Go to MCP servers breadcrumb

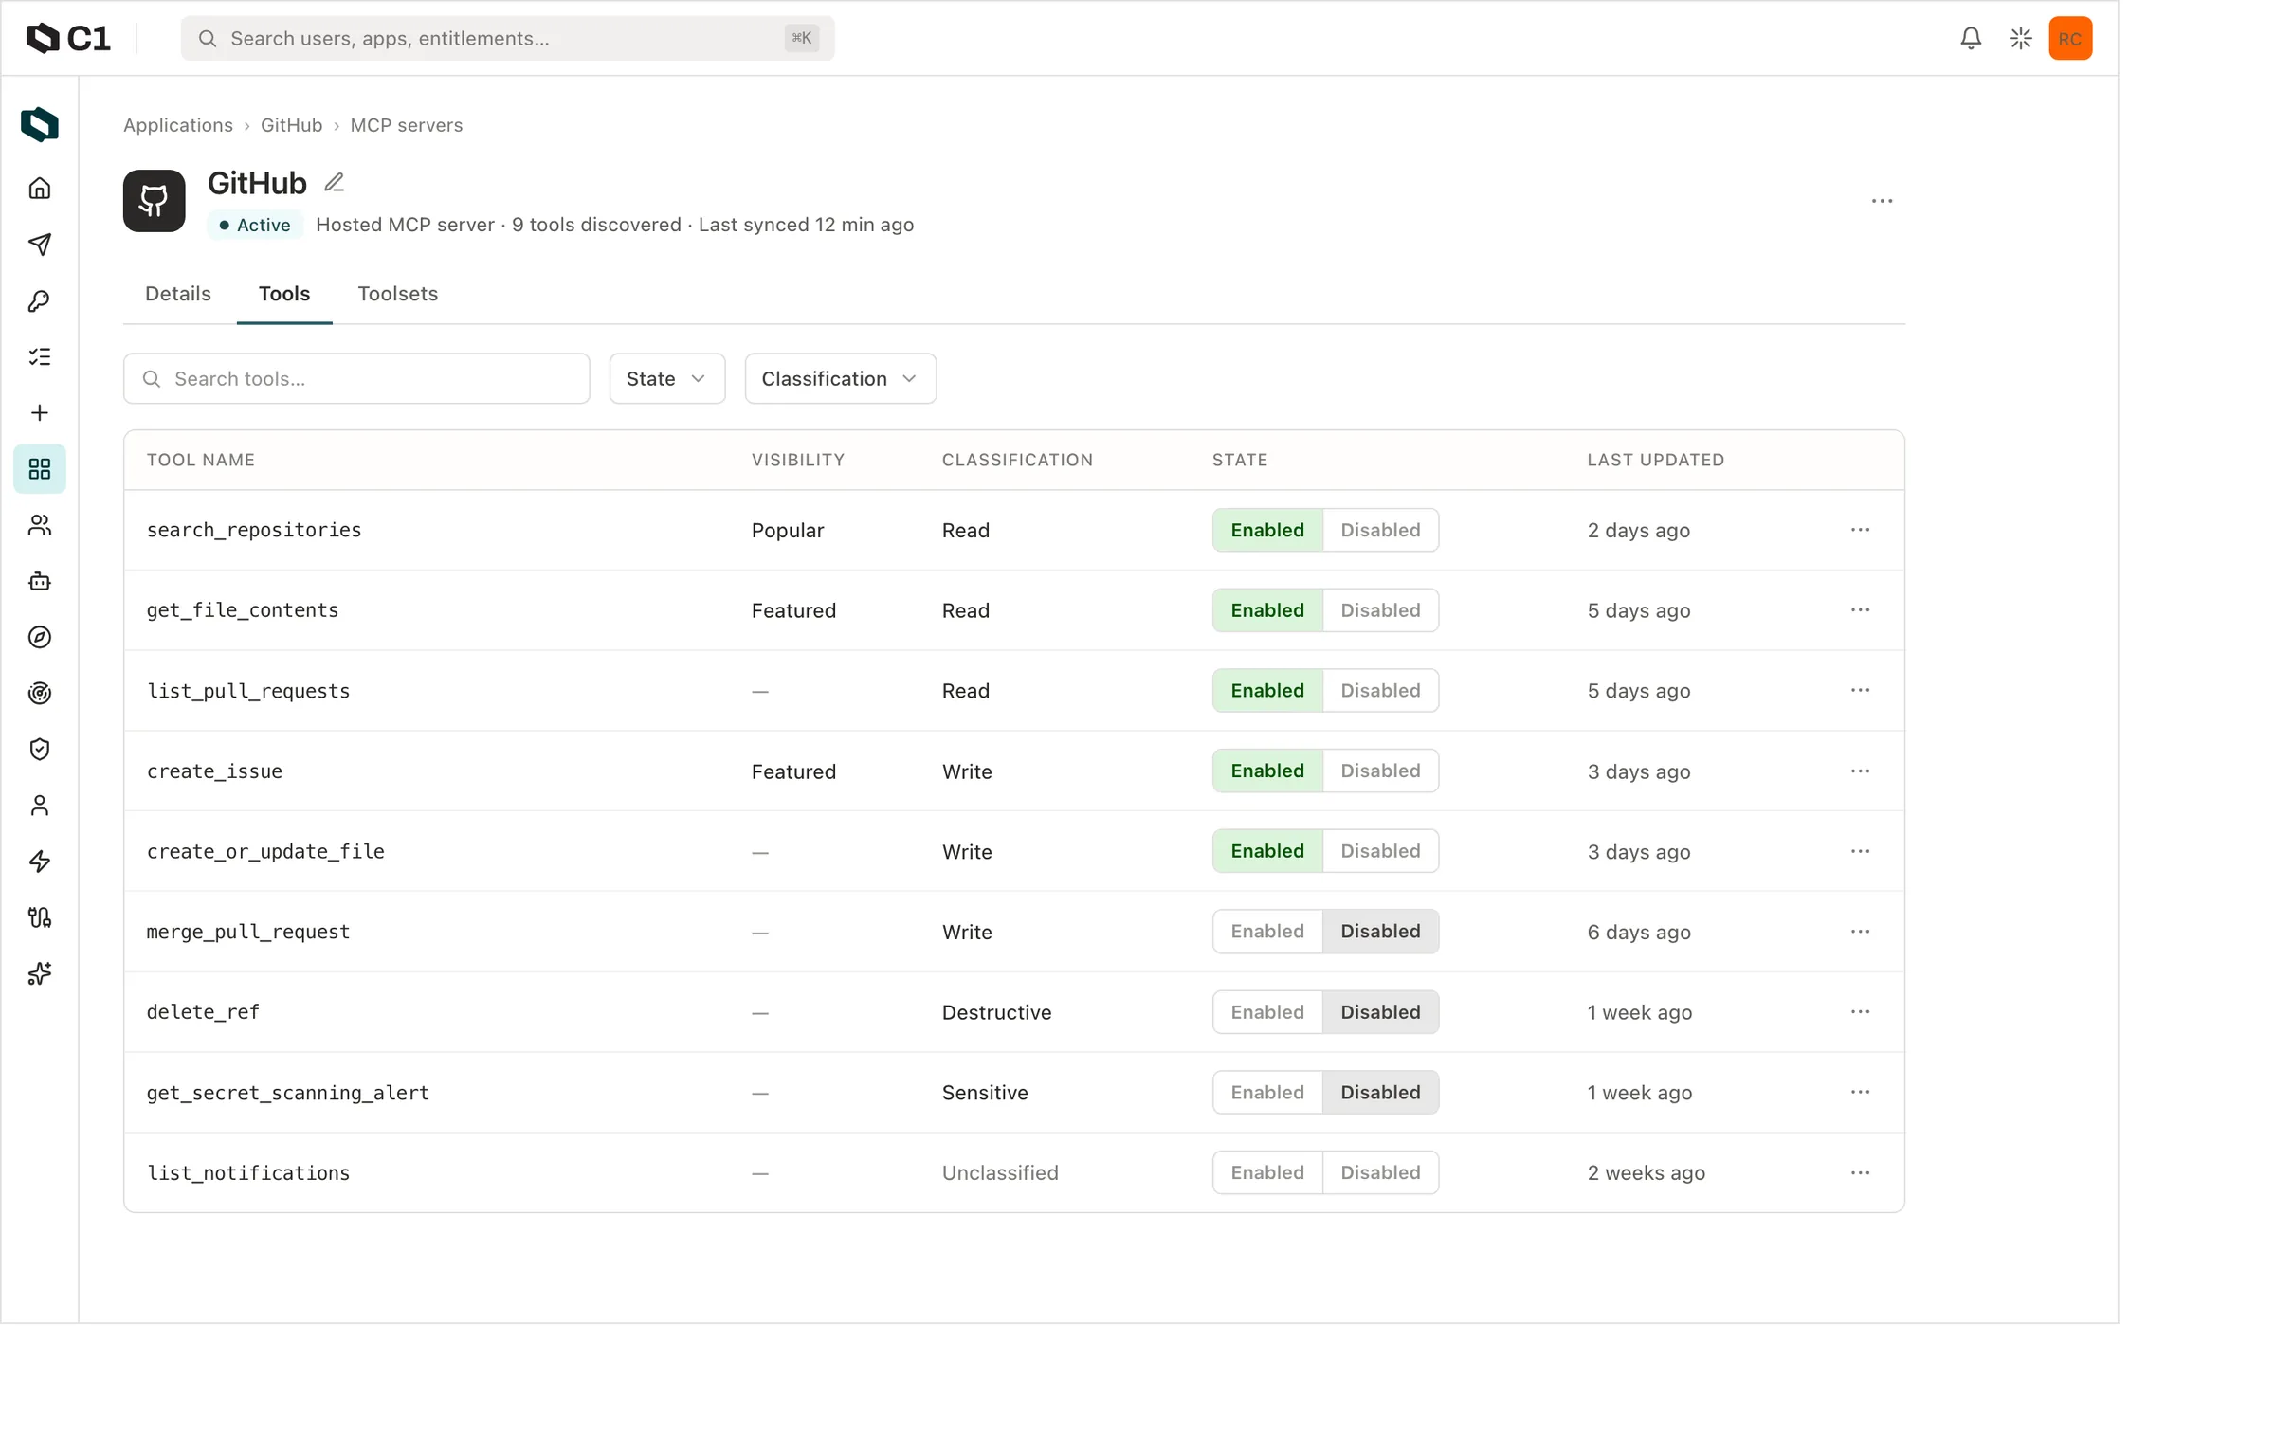click(407, 125)
